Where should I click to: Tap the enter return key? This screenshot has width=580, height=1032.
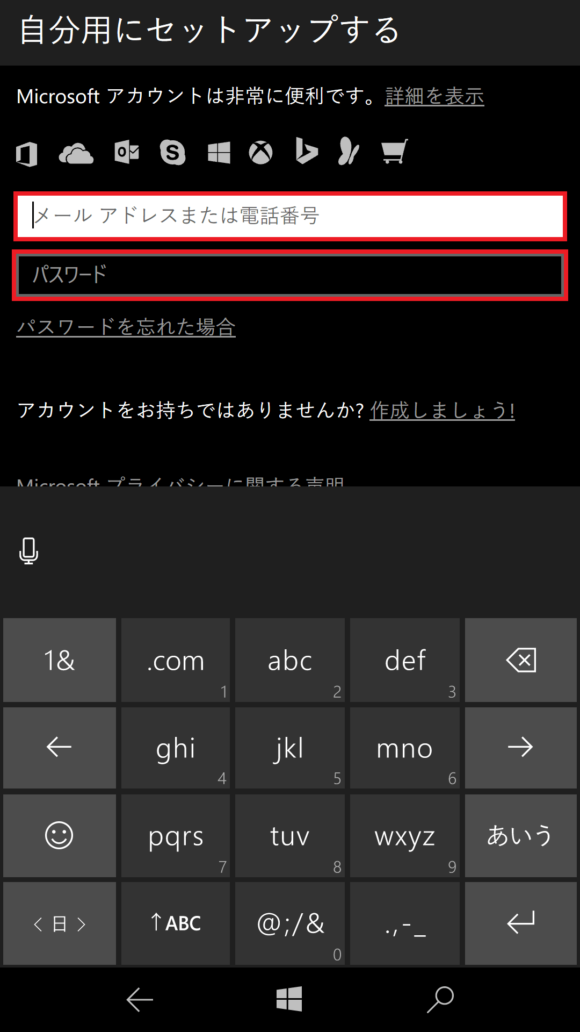[x=520, y=923]
